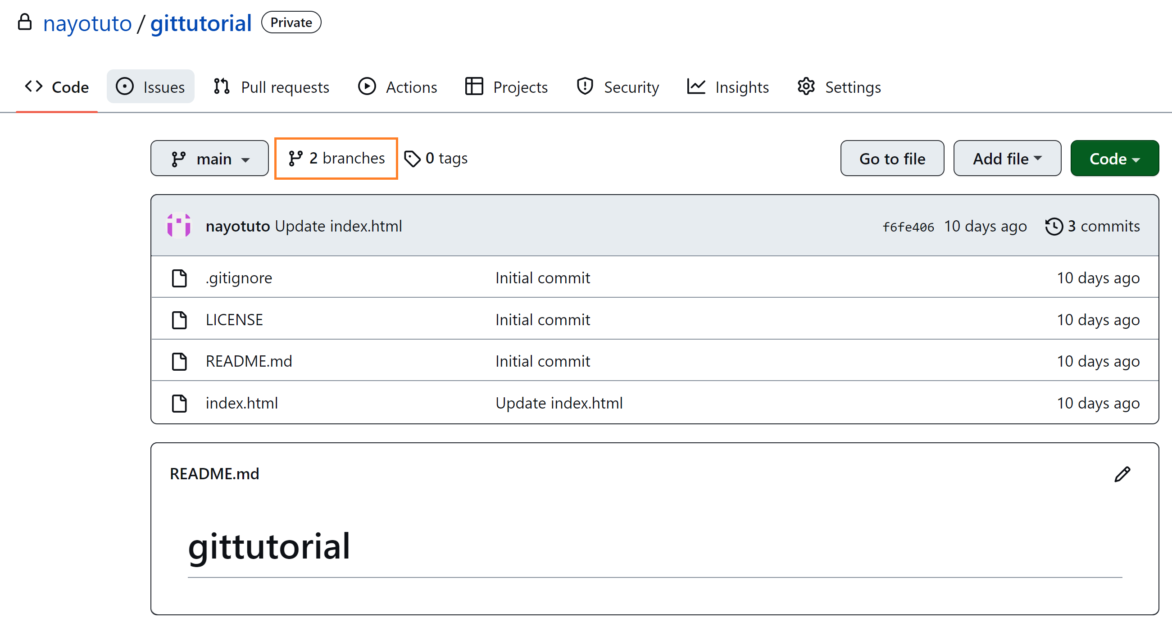Click the commits history clock icon
Viewport: 1172px width, 627px height.
point(1054,226)
